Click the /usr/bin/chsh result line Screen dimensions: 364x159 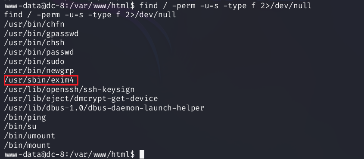(34, 43)
